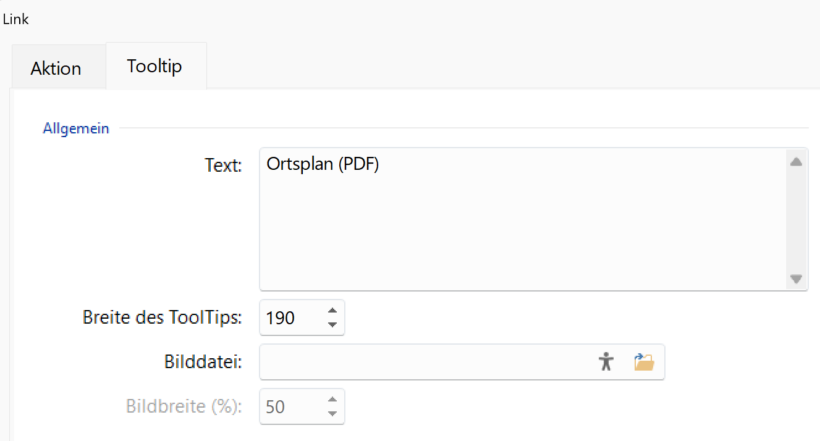Select the Bildbreite (%) number field
Viewport: 820px width, 441px height.
point(290,407)
